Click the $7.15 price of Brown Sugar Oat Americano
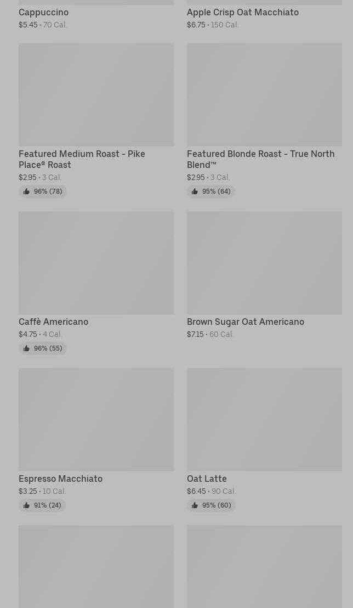 tap(195, 334)
